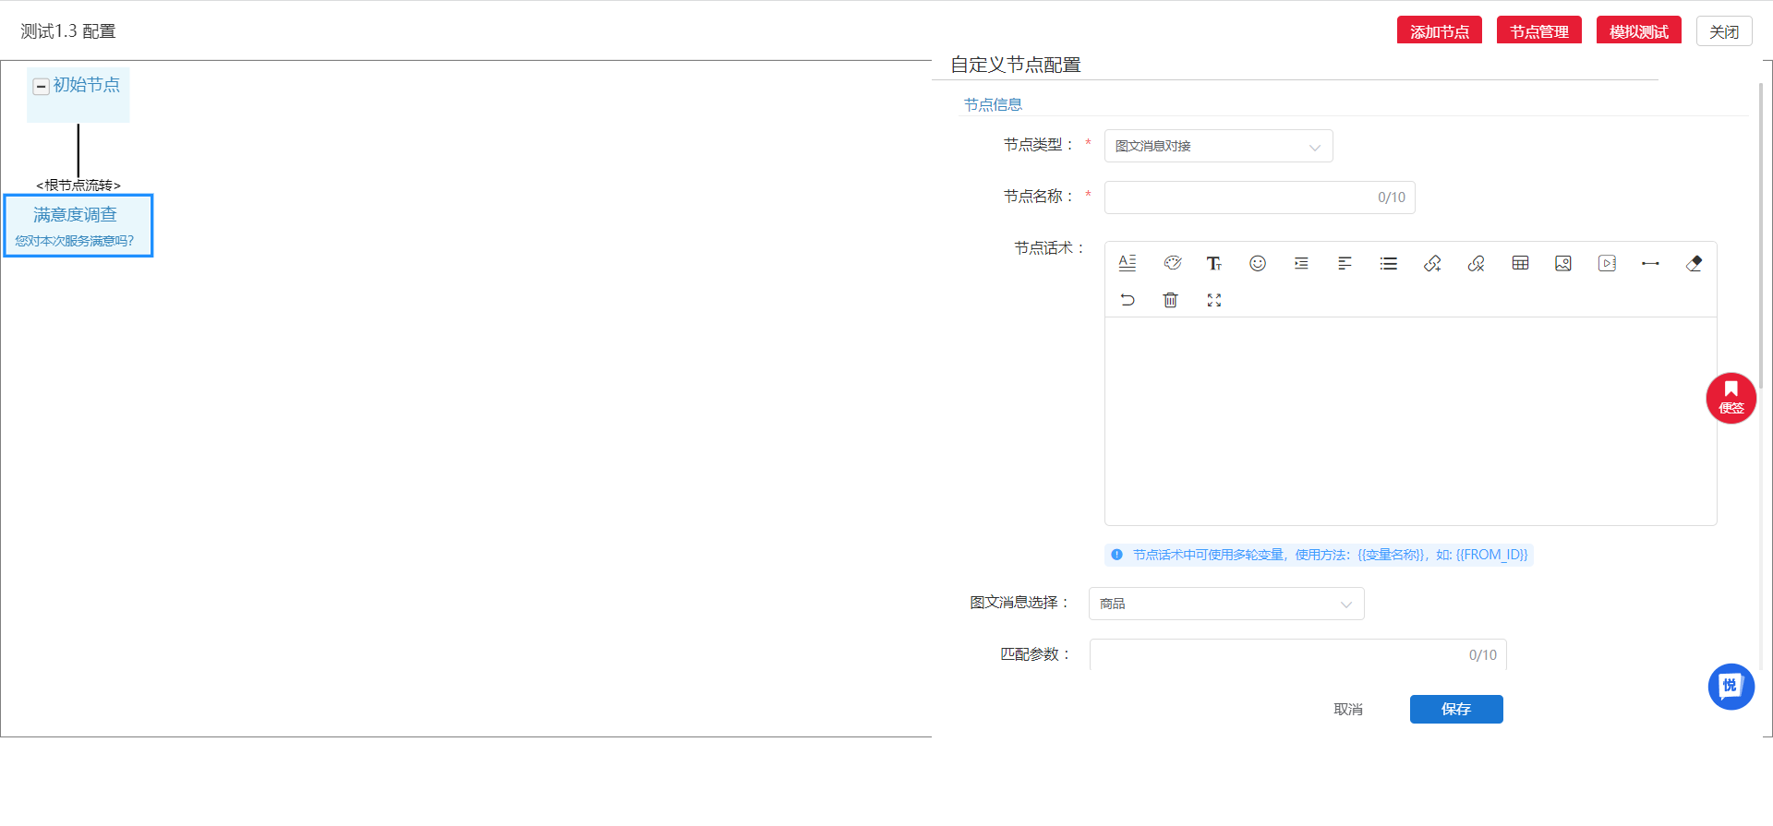1773x826 pixels.
Task: Open the emoji smiley picker
Action: pos(1258,263)
